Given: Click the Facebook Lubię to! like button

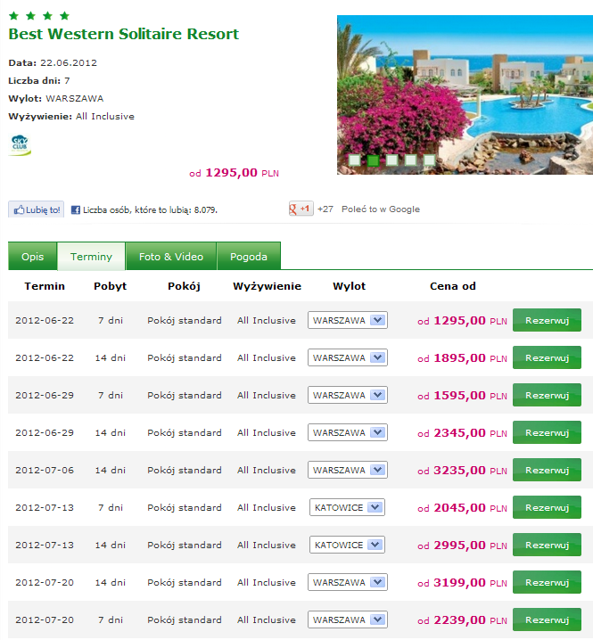Looking at the screenshot, I should (x=37, y=209).
